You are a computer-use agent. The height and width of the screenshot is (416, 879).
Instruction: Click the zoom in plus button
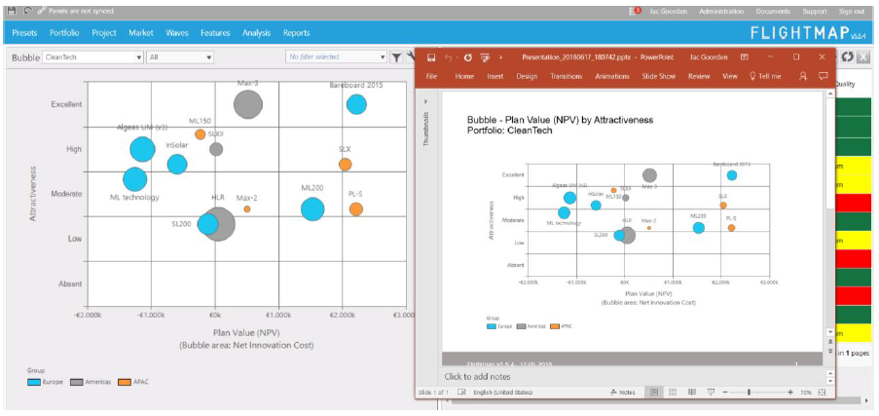(790, 392)
